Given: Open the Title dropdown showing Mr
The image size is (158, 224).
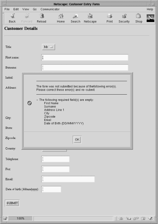Looking at the screenshot, I should [49, 47].
